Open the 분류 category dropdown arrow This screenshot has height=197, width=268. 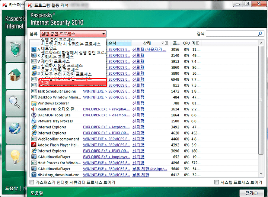pos(103,34)
